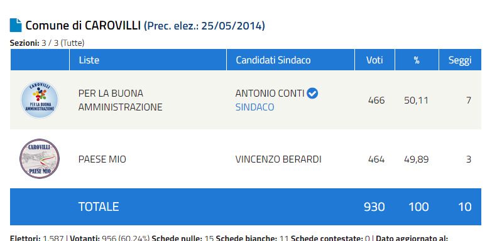Click the Per La Buona Amministrazione list logo
497x241 pixels.
pos(40,100)
